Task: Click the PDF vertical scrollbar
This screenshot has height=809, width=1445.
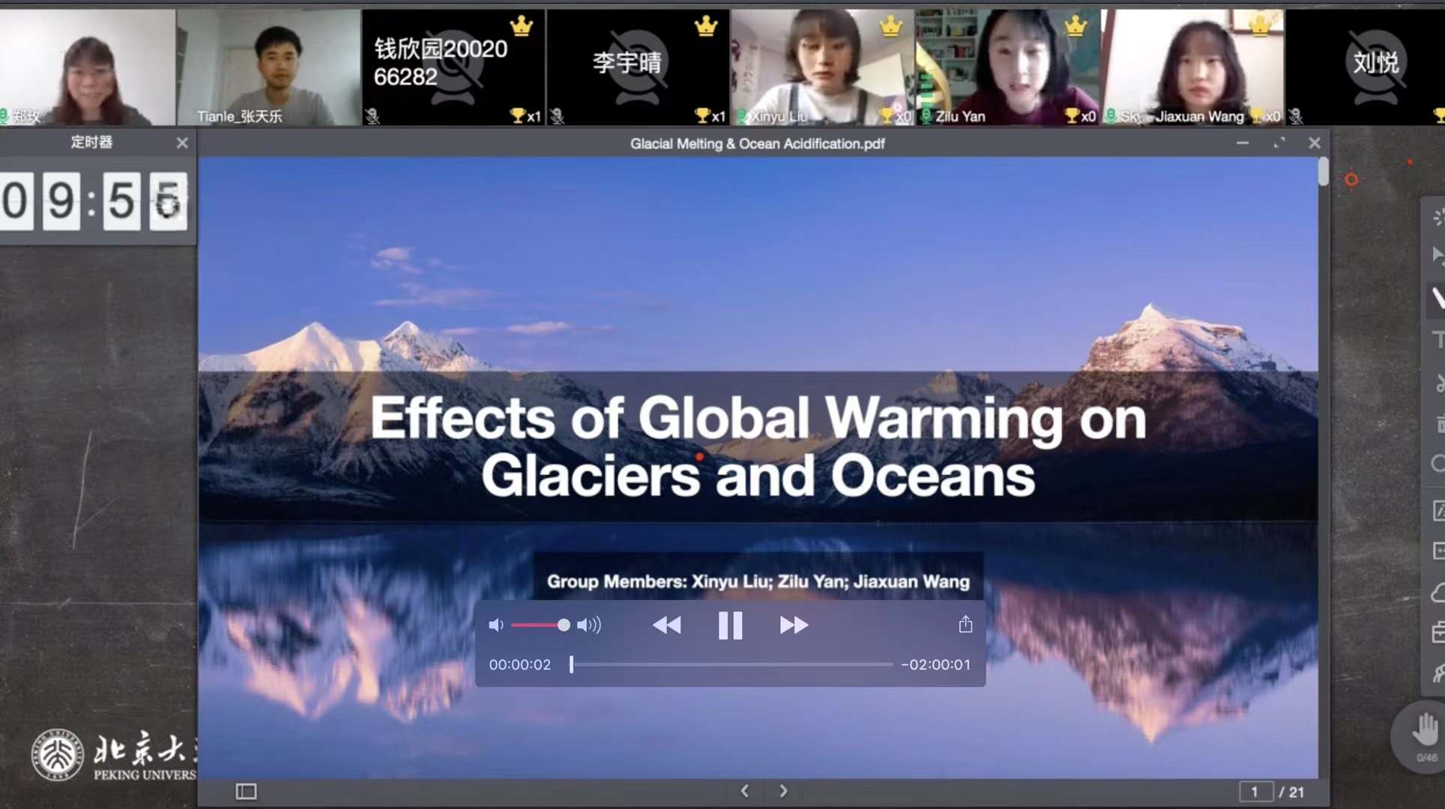Action: [1324, 172]
